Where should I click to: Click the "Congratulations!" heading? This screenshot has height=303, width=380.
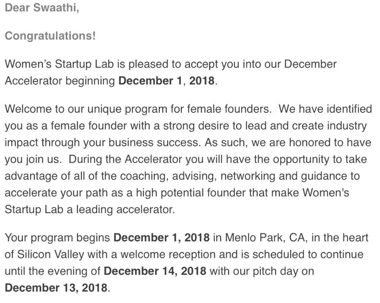pos(50,36)
